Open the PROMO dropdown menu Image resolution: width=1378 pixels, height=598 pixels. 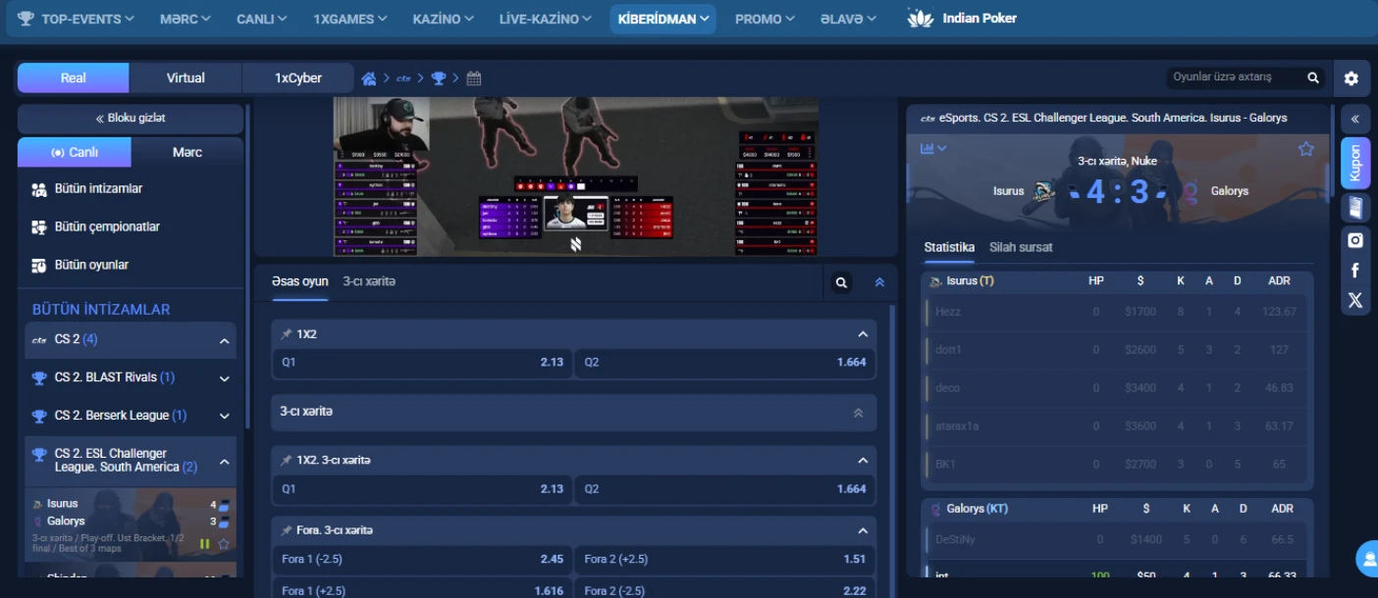767,19
